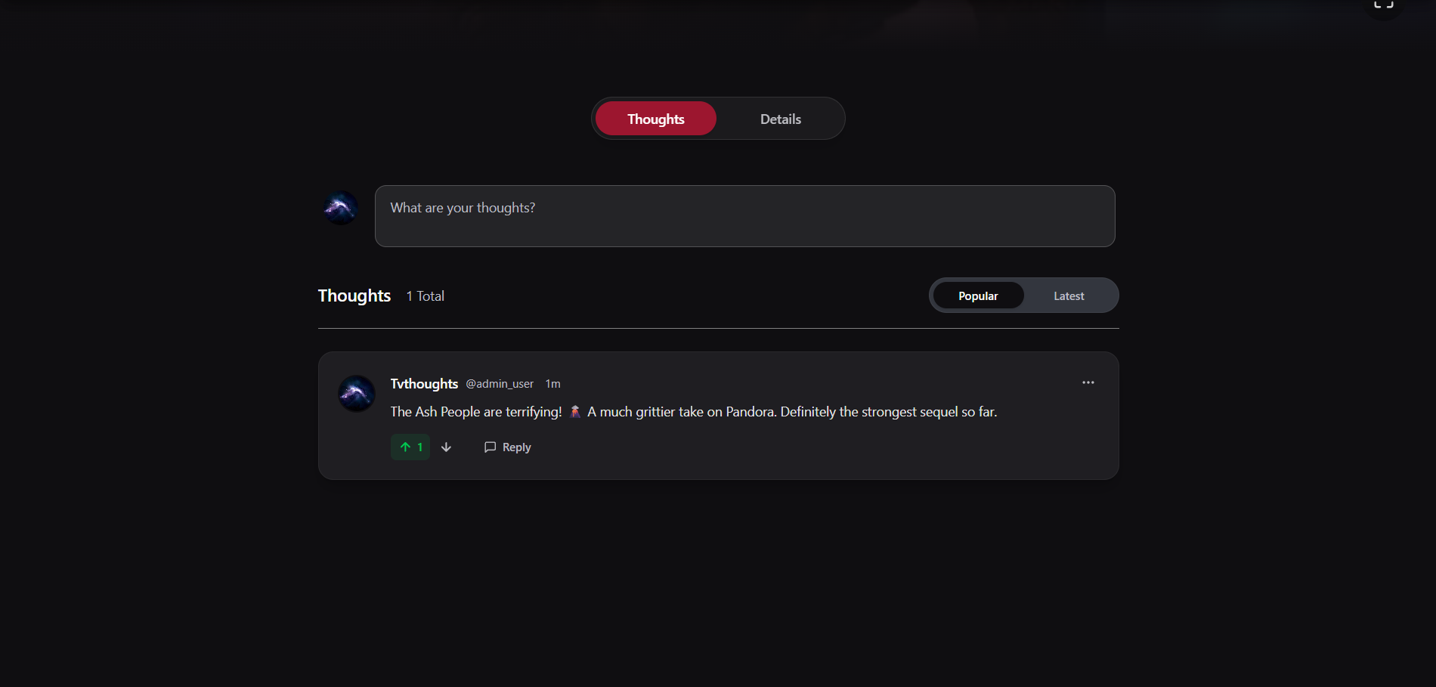The height and width of the screenshot is (687, 1436).
Task: Toggle to the Details view
Action: 781,119
